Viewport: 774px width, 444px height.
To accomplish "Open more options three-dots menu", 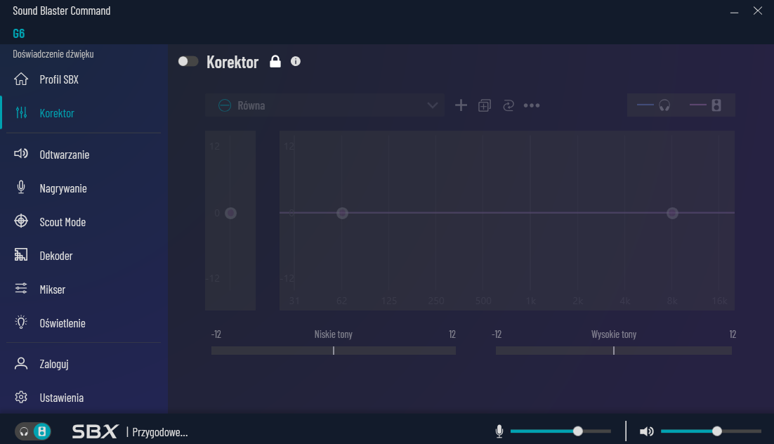I will coord(532,105).
